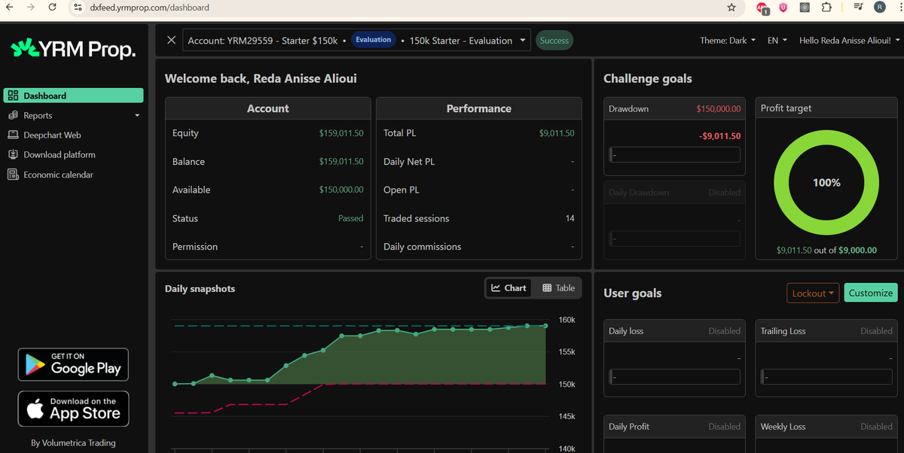Open the account selection dropdown
This screenshot has height=453, width=904.
pyautogui.click(x=357, y=41)
